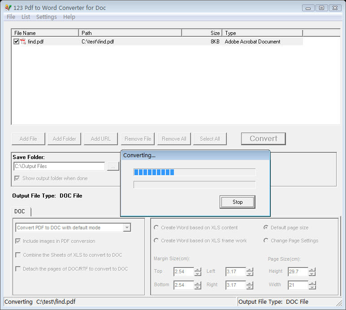Click status bar text Converting C:\test\find.pdf

pos(40,301)
